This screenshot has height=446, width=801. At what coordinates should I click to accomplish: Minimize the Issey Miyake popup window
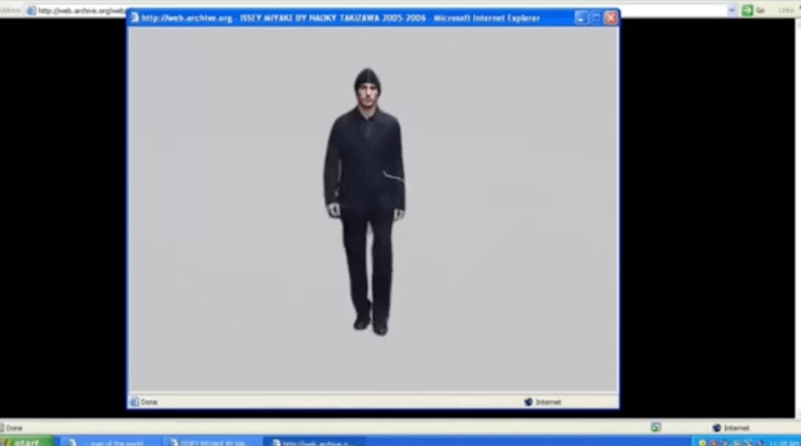581,18
